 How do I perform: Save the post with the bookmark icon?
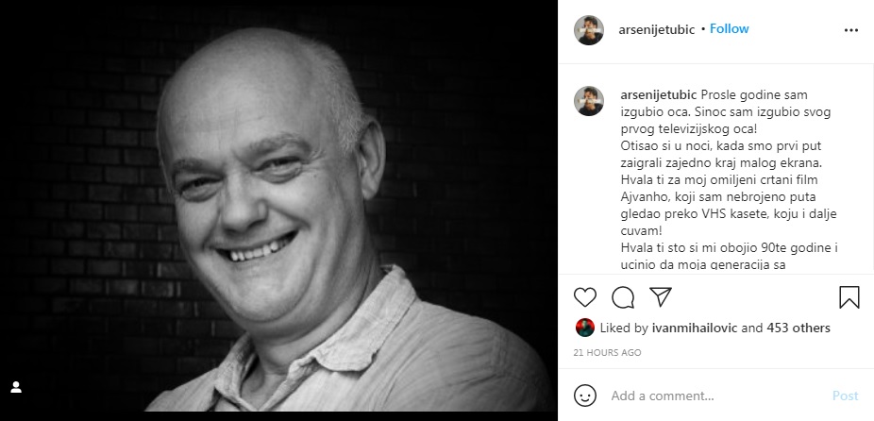click(x=849, y=297)
